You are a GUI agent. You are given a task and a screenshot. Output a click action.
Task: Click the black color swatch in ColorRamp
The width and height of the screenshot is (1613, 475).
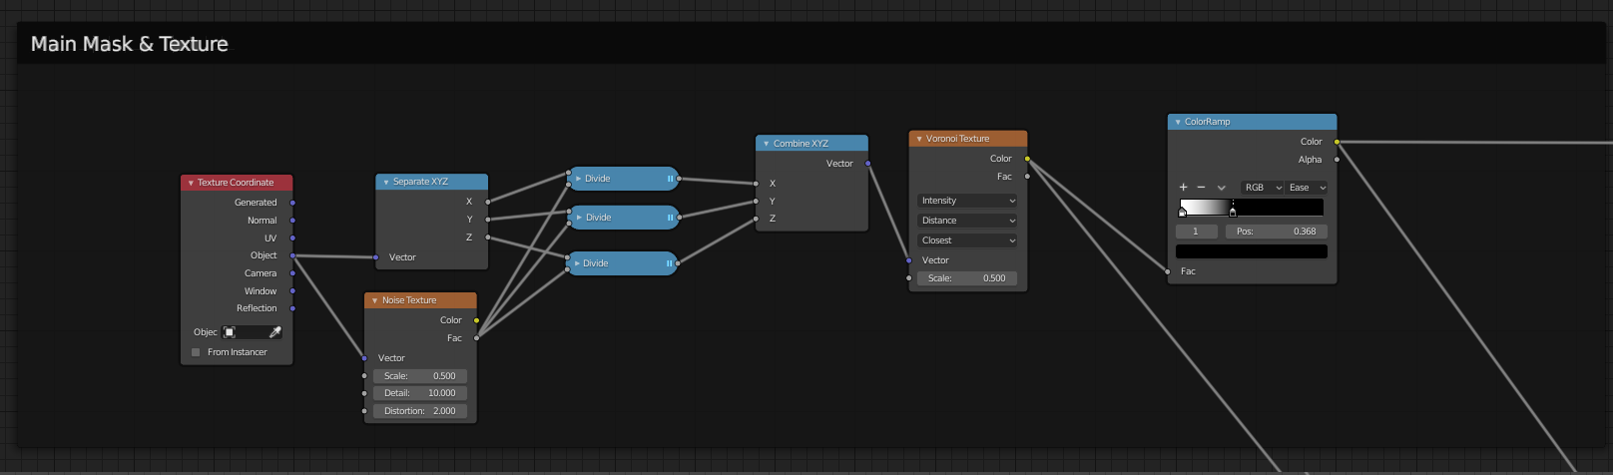tap(1252, 251)
